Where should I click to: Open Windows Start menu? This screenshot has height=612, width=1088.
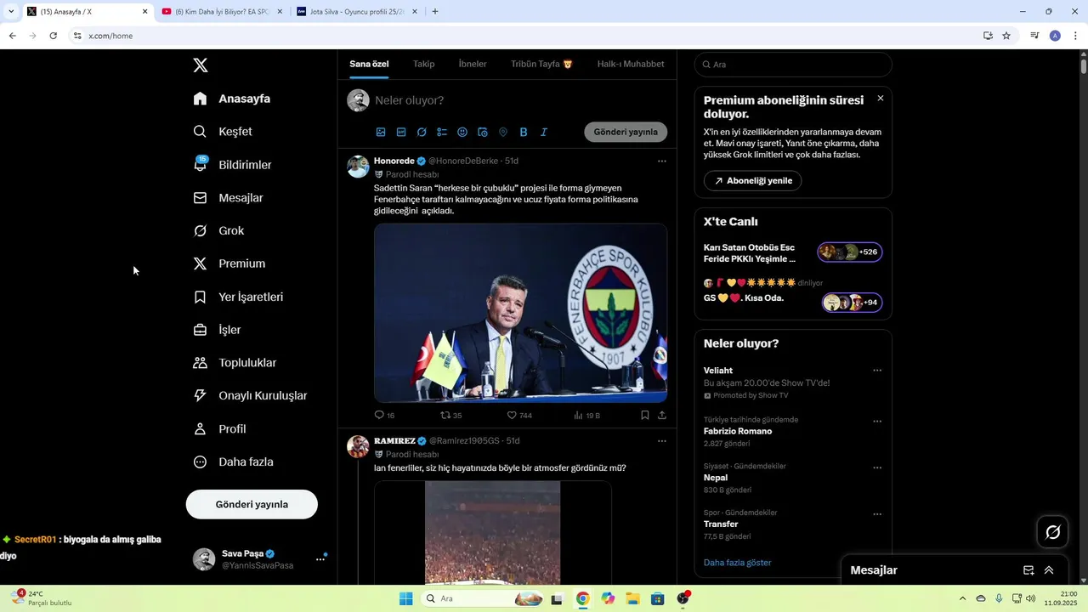(406, 598)
